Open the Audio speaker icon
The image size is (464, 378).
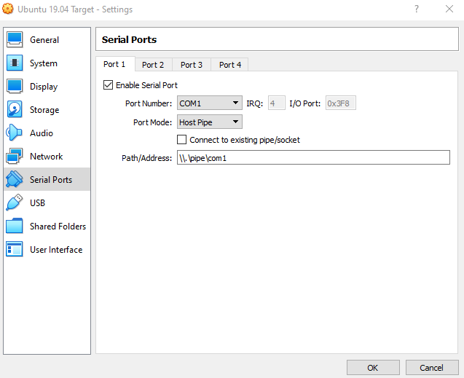click(15, 133)
